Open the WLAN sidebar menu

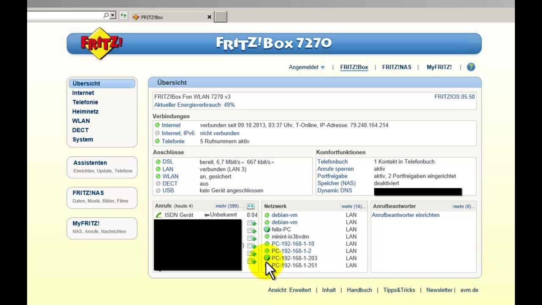tap(81, 121)
